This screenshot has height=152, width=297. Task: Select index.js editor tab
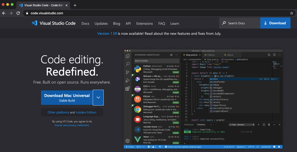[x=212, y=55]
